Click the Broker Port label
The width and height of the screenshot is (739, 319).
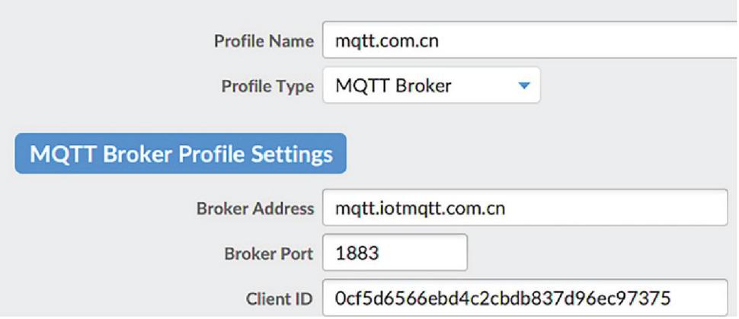pyautogui.click(x=267, y=254)
